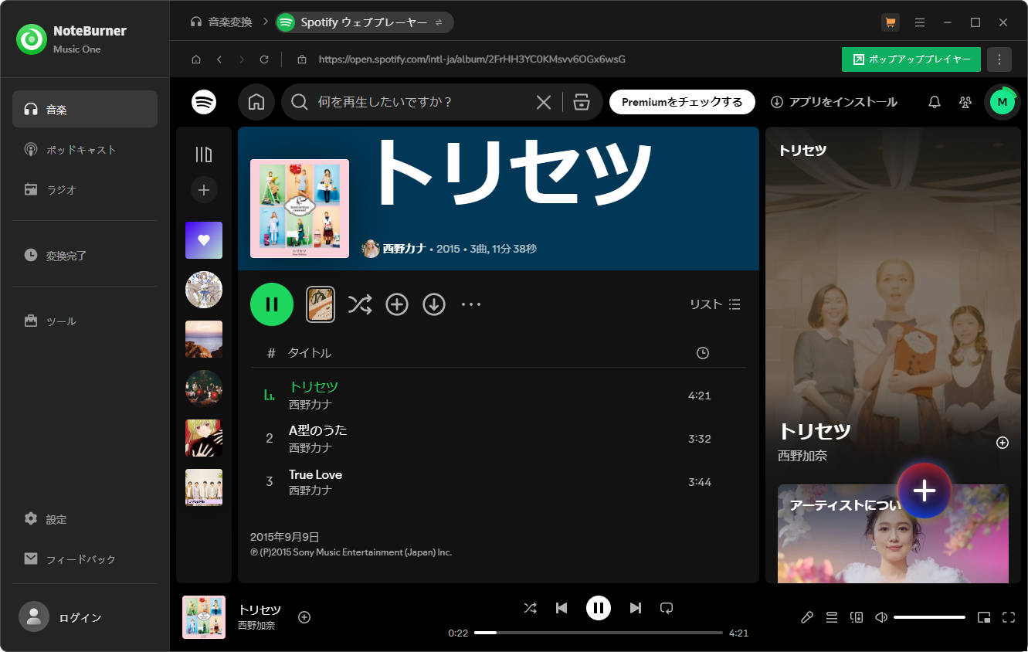Screen dimensions: 1028x652
Task: Change the list view with リスト dropdown
Action: pos(715,304)
